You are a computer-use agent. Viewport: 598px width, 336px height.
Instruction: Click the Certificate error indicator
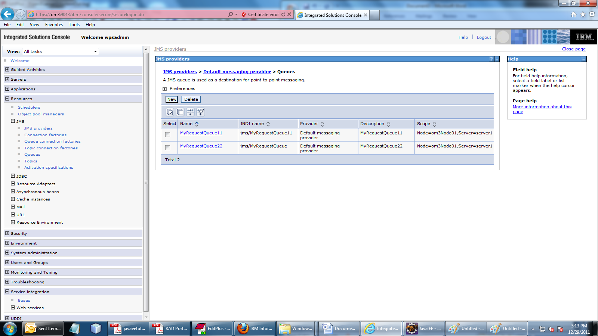[x=261, y=15]
